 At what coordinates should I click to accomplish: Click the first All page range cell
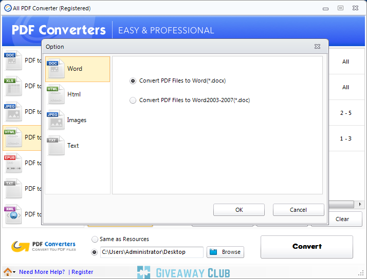point(346,62)
